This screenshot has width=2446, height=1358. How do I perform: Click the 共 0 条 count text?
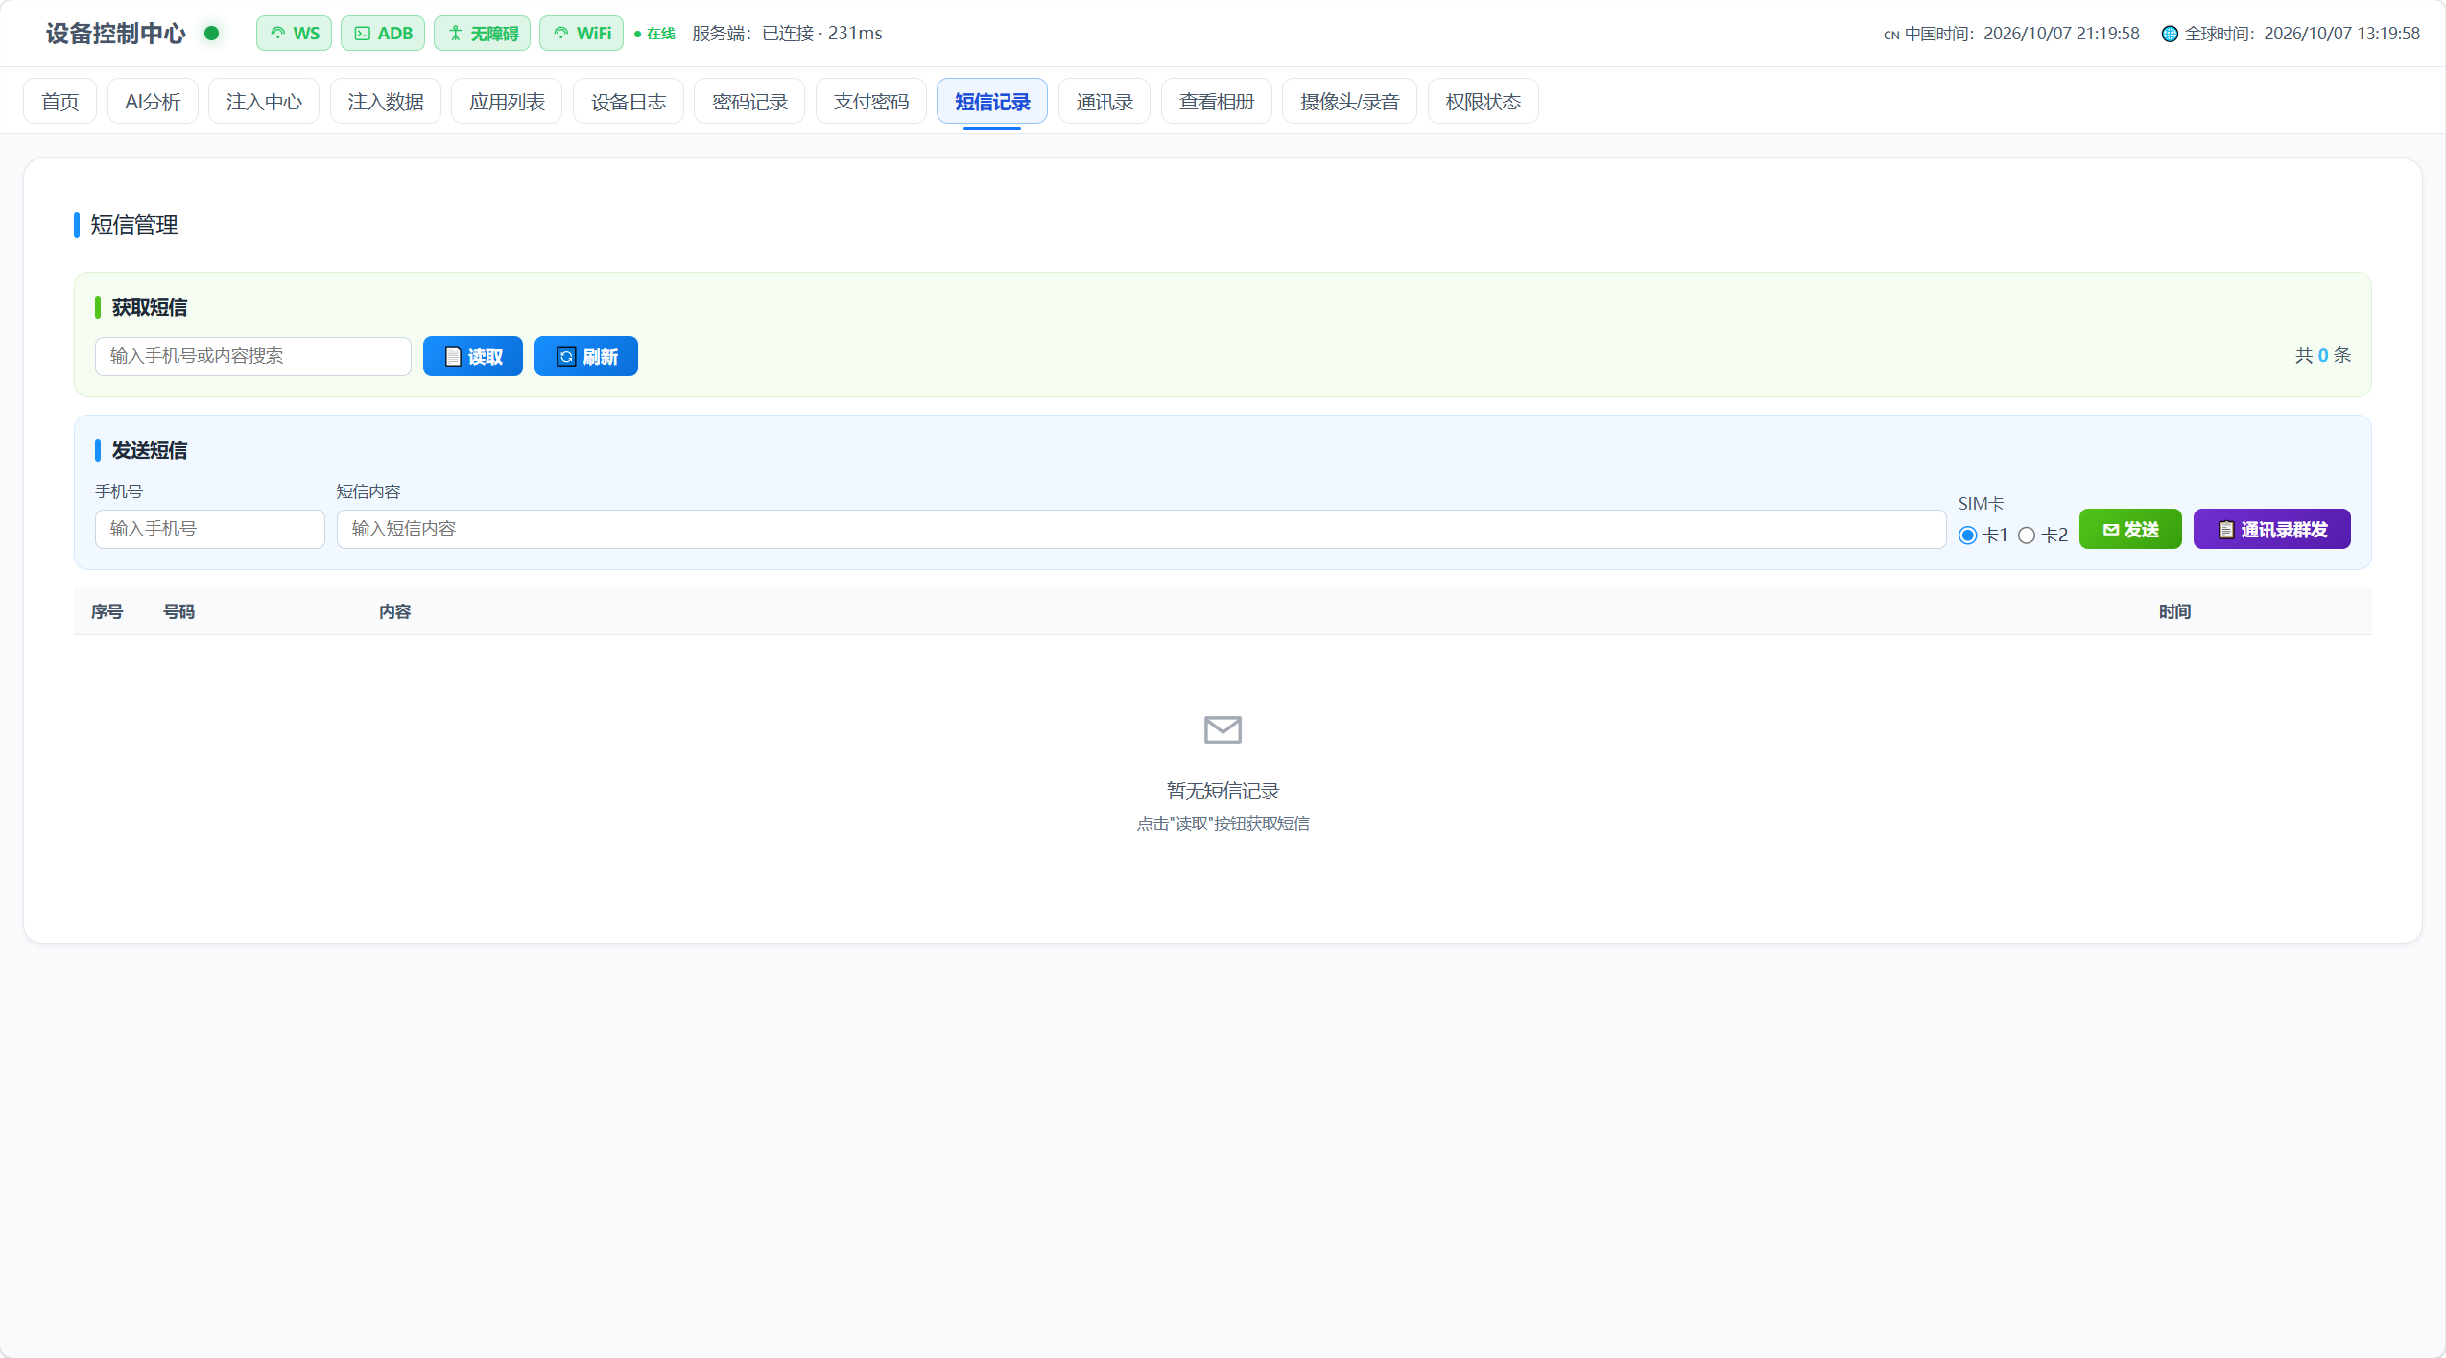click(x=2323, y=355)
